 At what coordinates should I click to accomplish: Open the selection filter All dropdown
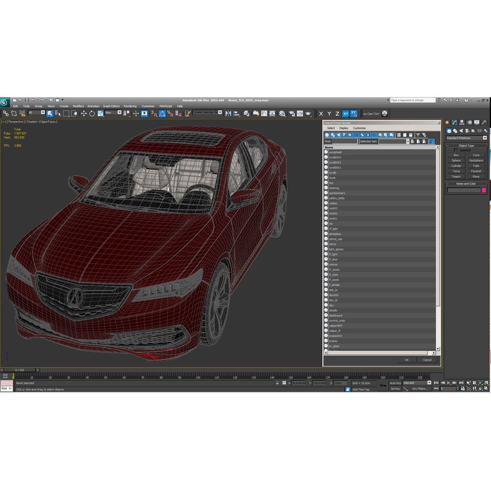pyautogui.click(x=37, y=112)
